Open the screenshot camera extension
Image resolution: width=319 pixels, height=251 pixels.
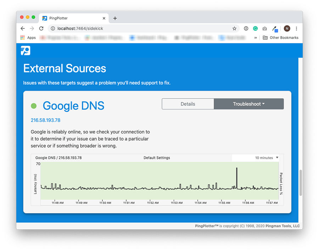click(x=264, y=28)
